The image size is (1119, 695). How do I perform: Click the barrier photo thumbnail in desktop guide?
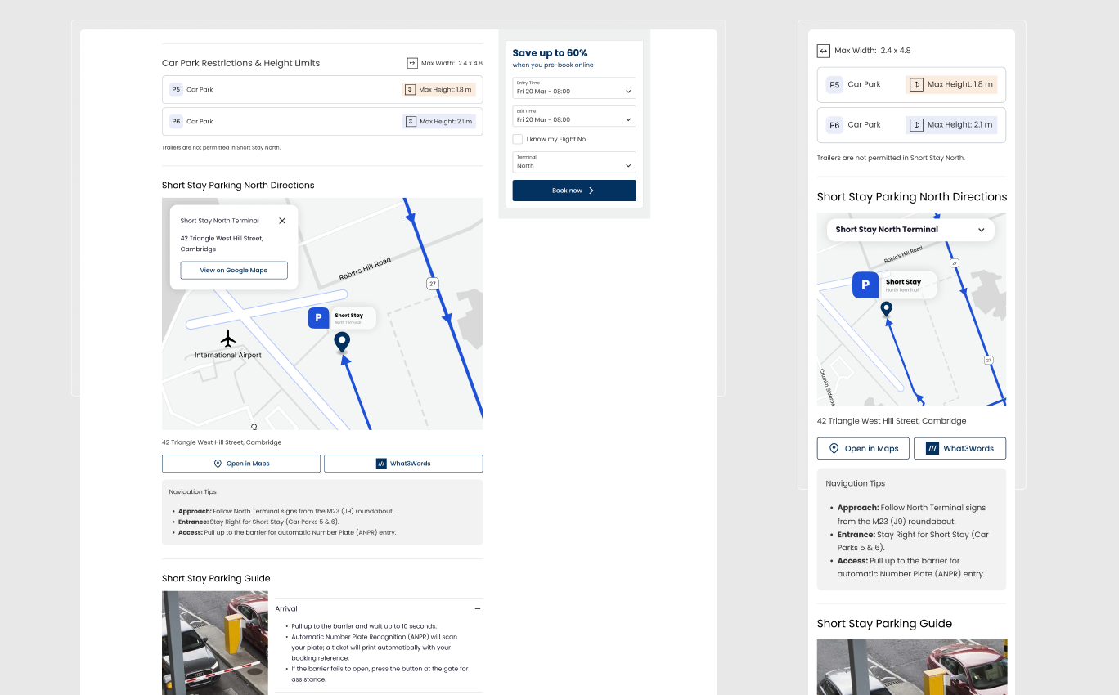(215, 643)
